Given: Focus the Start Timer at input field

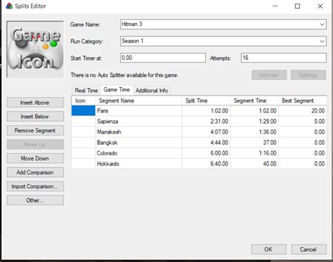Looking at the screenshot, I should point(163,58).
